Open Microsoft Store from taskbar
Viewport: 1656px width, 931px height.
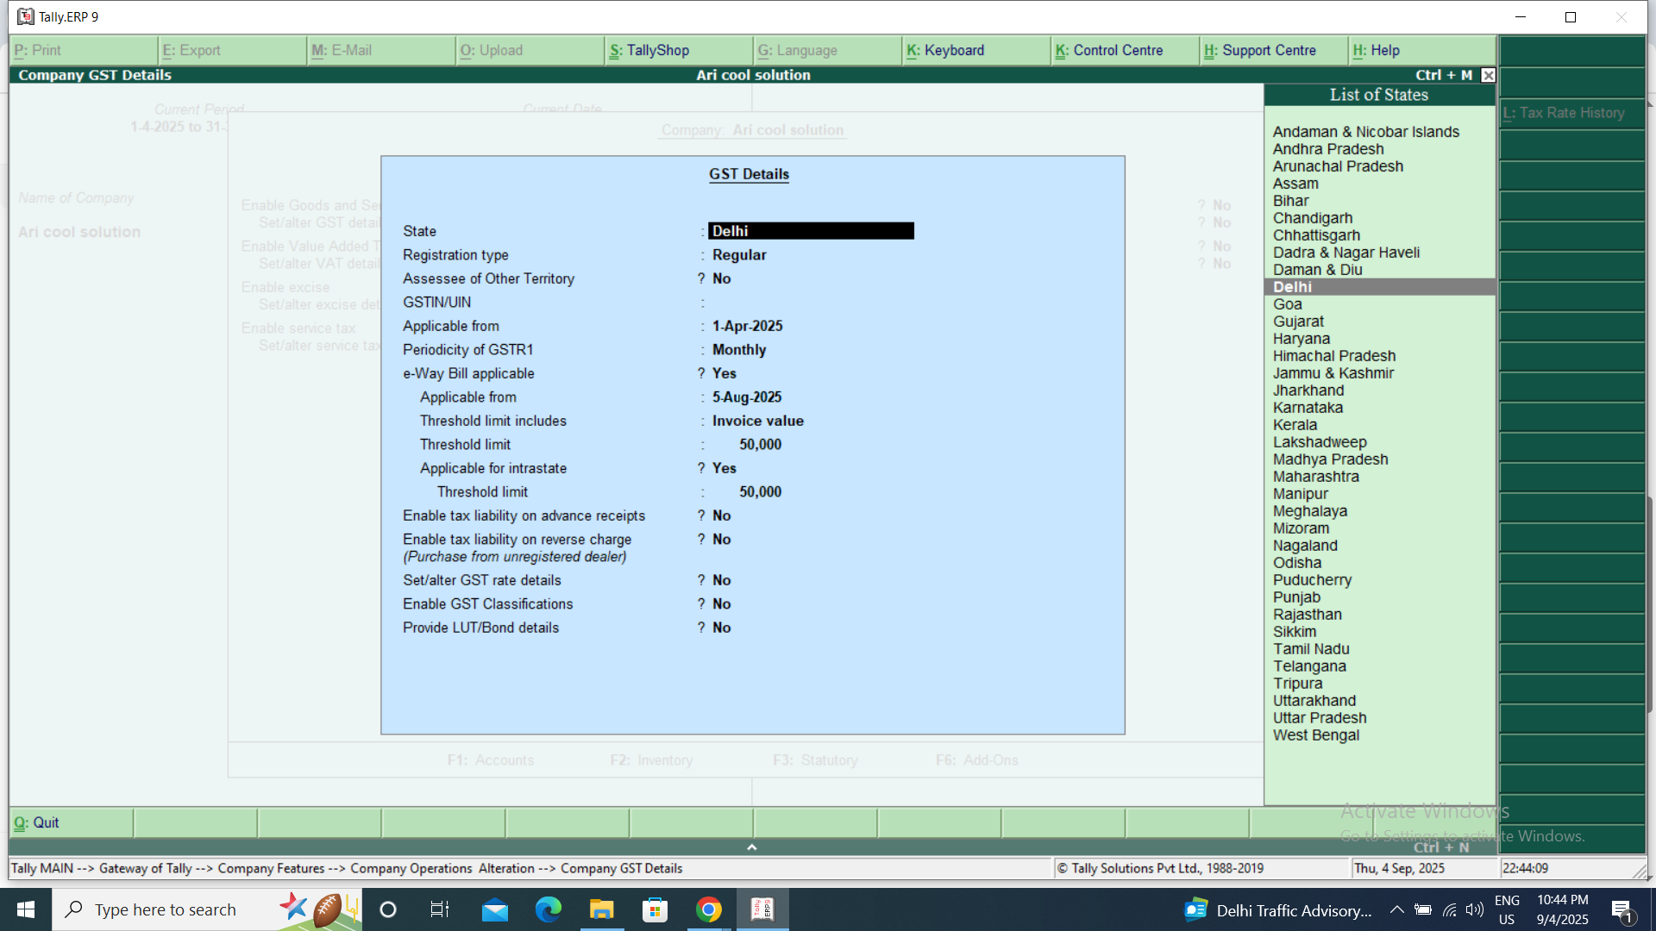coord(655,909)
